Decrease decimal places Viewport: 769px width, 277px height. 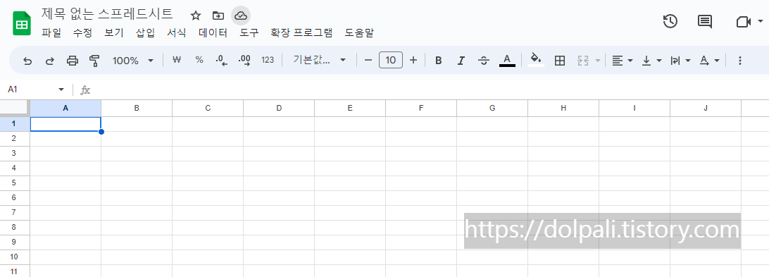point(222,61)
